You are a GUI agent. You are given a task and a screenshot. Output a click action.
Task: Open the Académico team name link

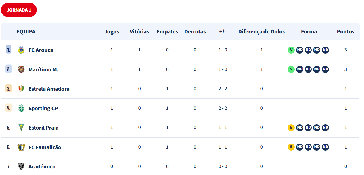(x=42, y=166)
